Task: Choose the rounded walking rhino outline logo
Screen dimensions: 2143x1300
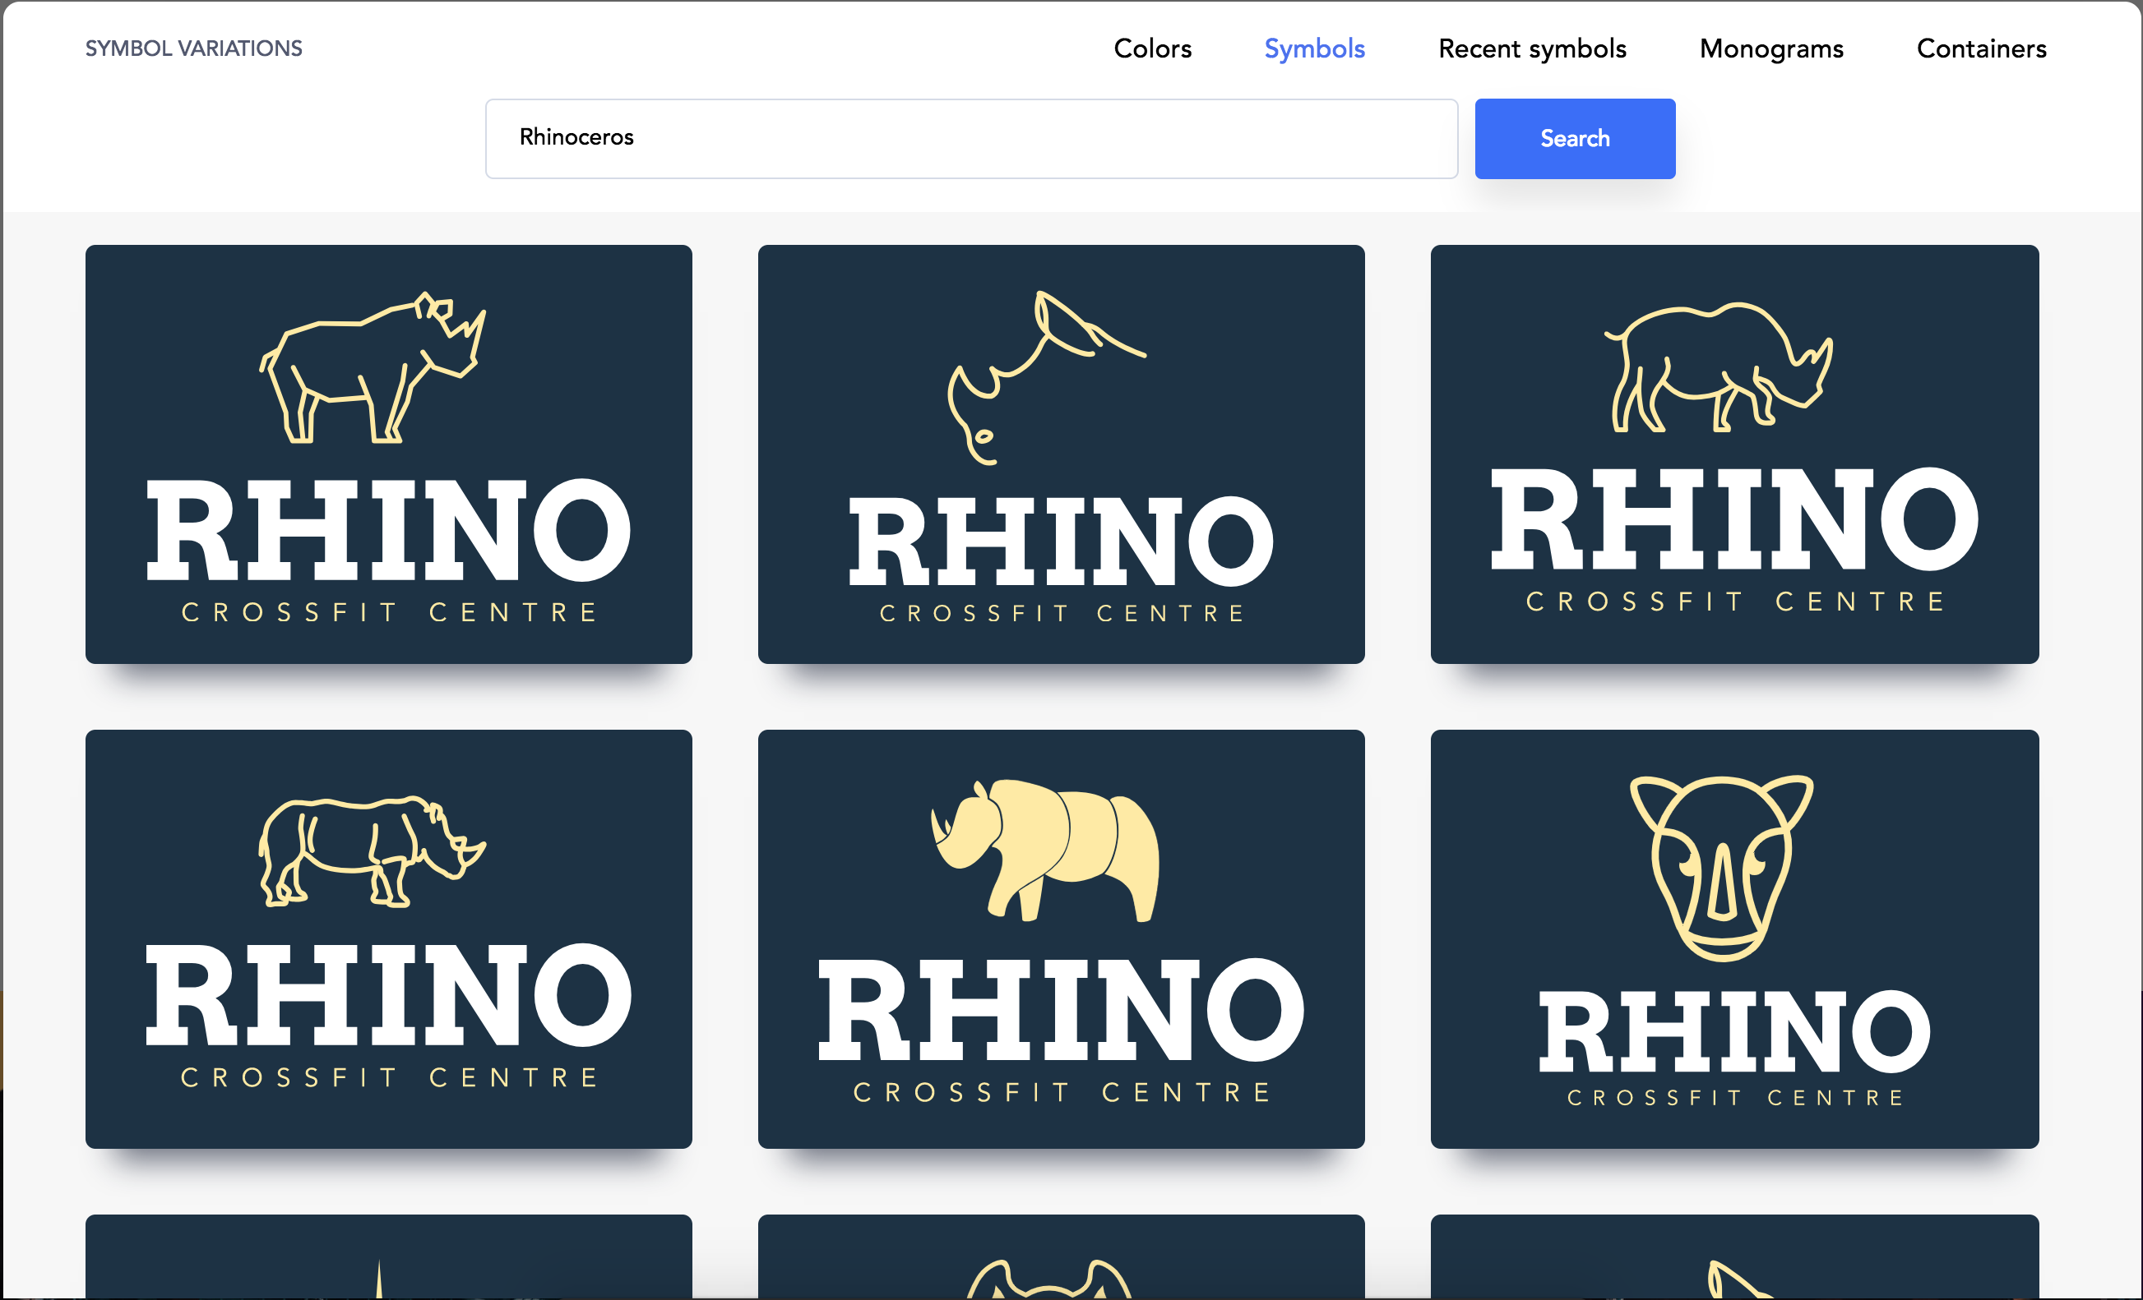Action: click(x=1733, y=454)
